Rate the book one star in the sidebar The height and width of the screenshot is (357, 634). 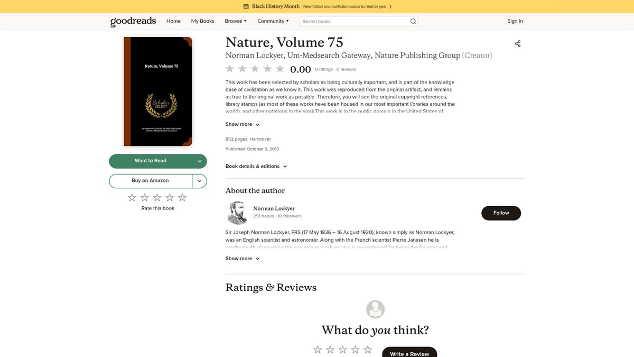point(132,197)
